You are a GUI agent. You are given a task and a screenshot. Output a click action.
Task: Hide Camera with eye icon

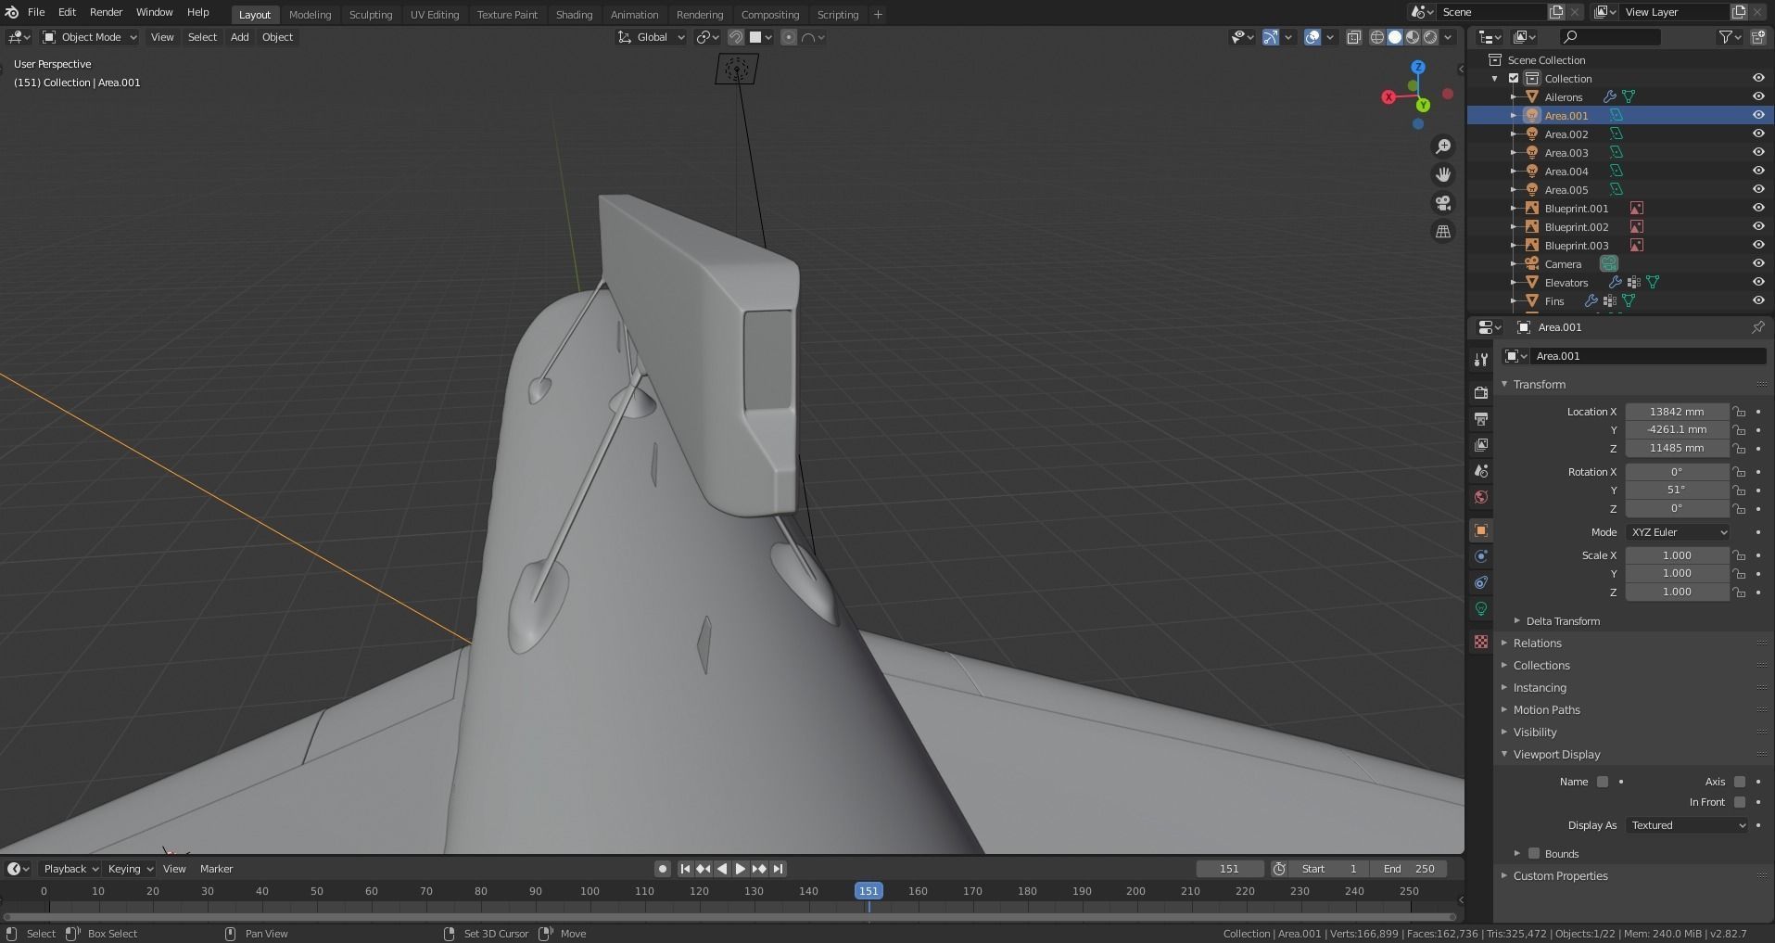[x=1758, y=263]
